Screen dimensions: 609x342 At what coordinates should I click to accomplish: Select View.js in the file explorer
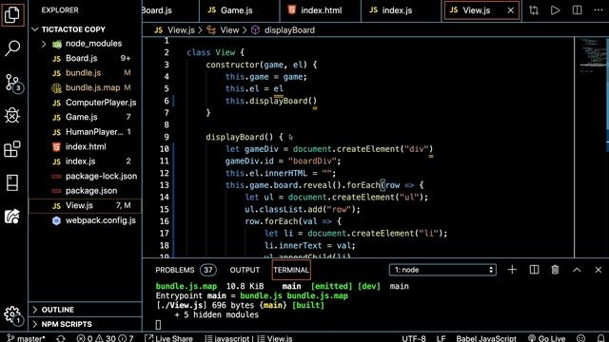(x=85, y=205)
